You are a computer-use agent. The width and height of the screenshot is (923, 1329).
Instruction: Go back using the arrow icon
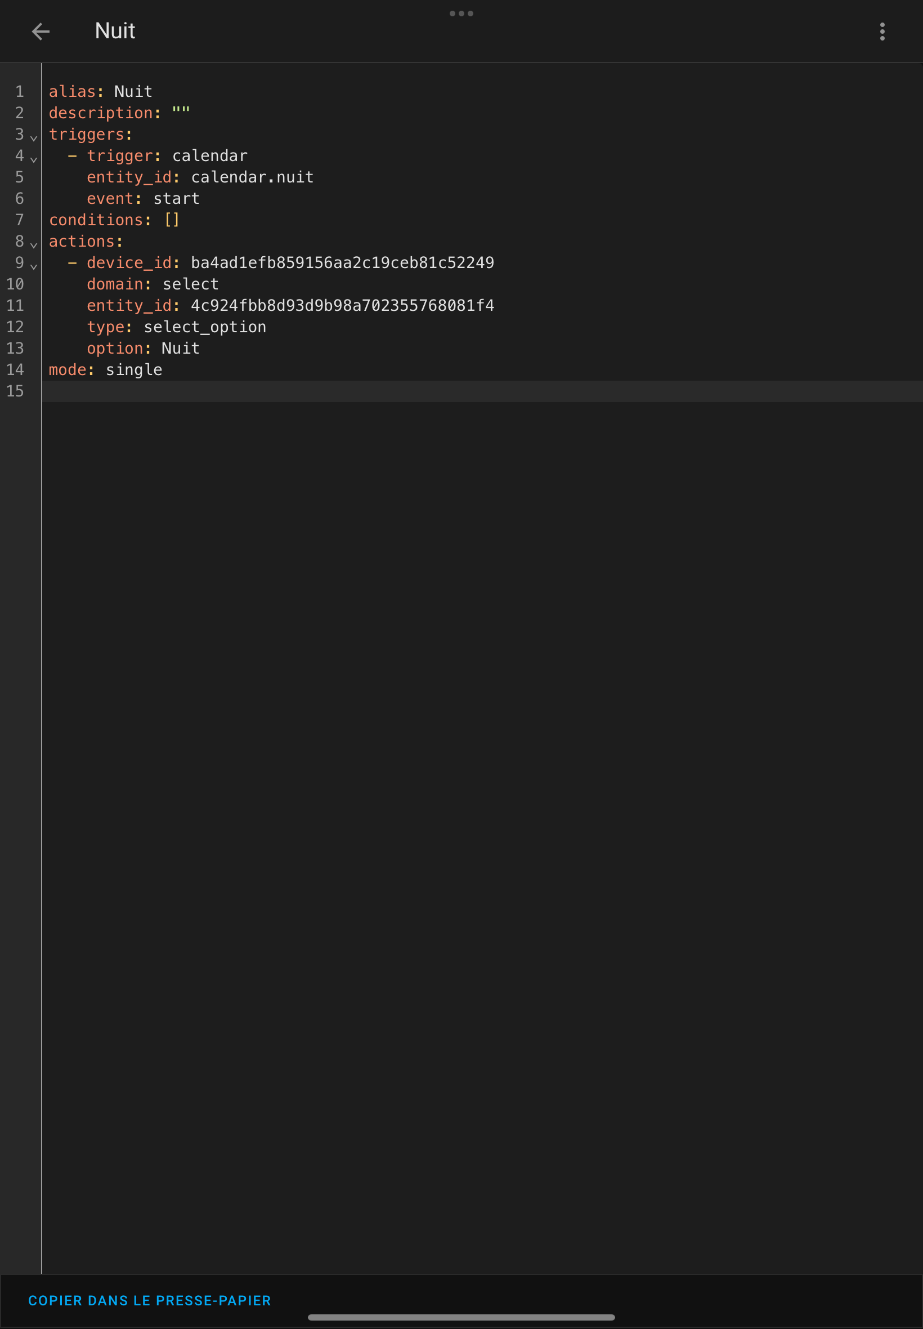click(41, 31)
